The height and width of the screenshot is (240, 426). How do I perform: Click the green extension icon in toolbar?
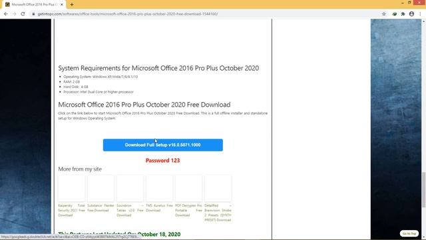point(395,14)
